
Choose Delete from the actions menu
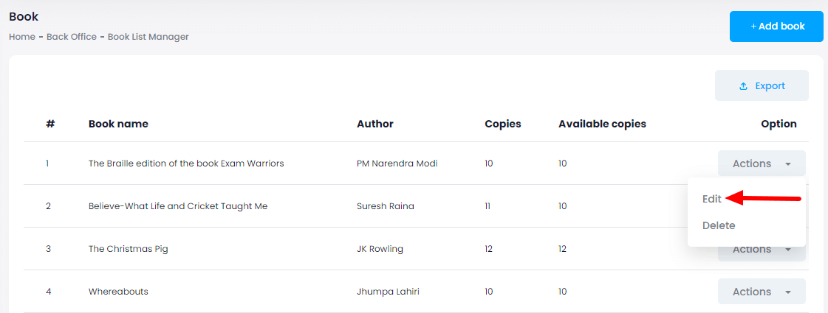[719, 225]
